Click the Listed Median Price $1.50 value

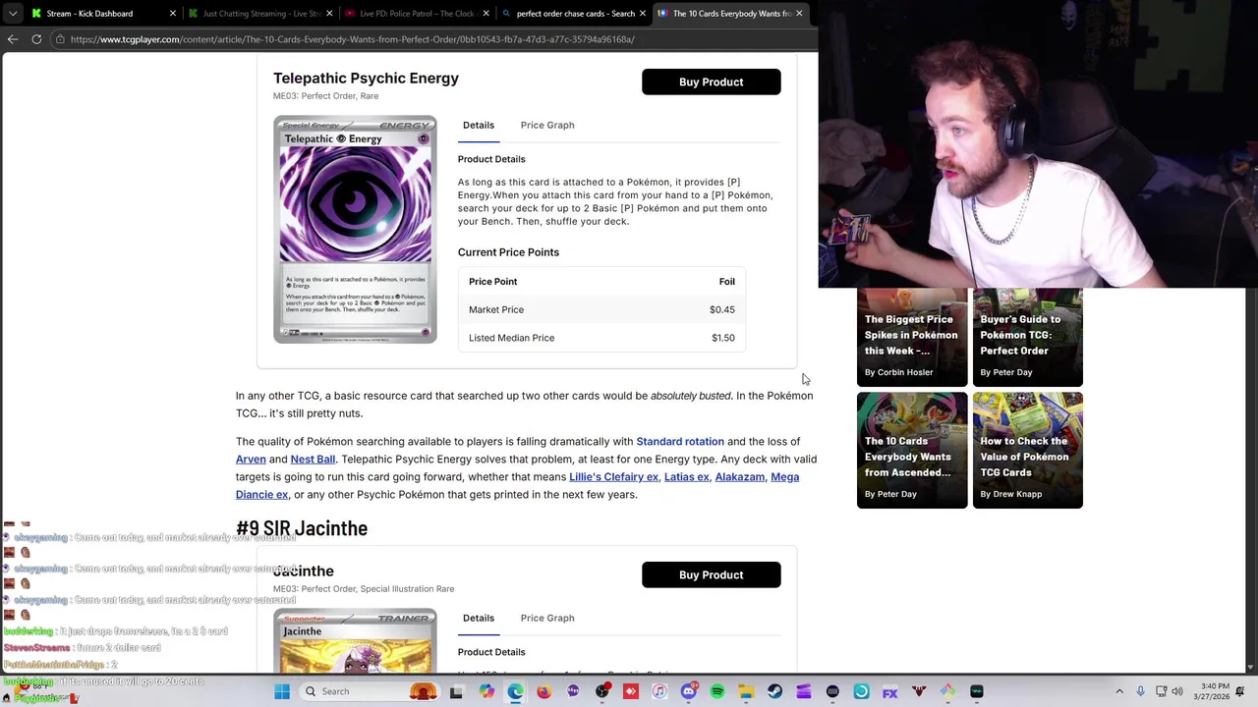point(723,338)
